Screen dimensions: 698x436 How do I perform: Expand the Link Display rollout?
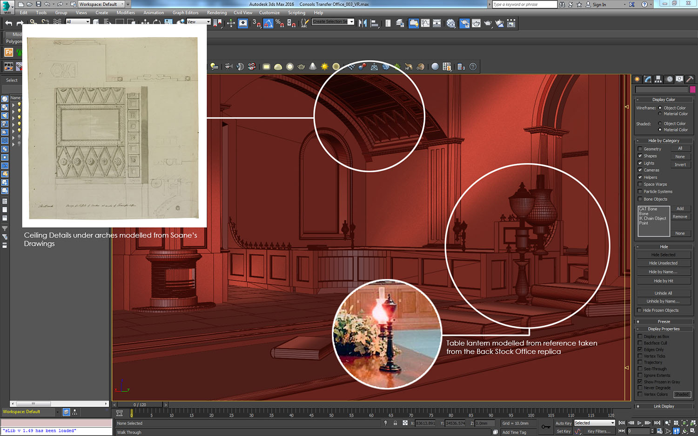[x=664, y=406]
